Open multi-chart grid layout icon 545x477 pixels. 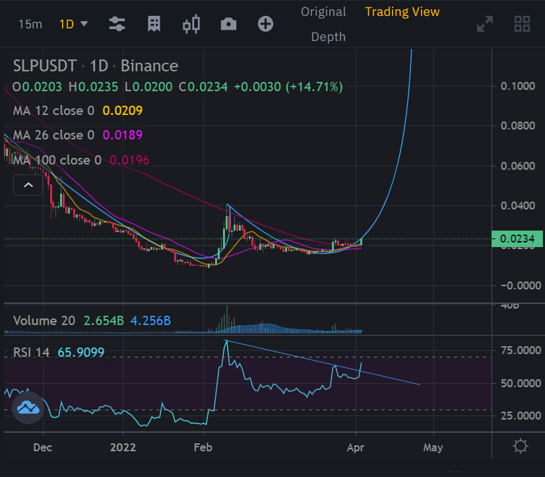522,24
